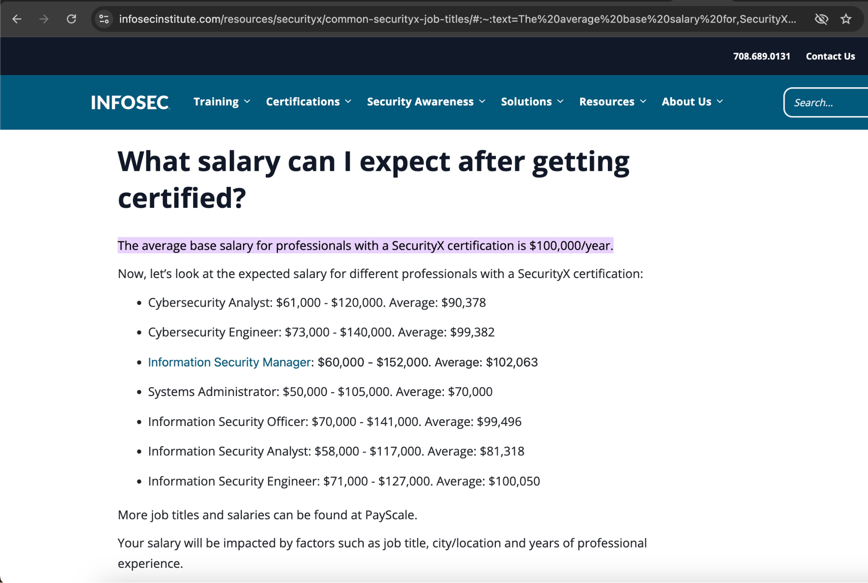Viewport: 868px width, 583px height.
Task: Expand the chevron next to About Us
Action: click(x=720, y=102)
